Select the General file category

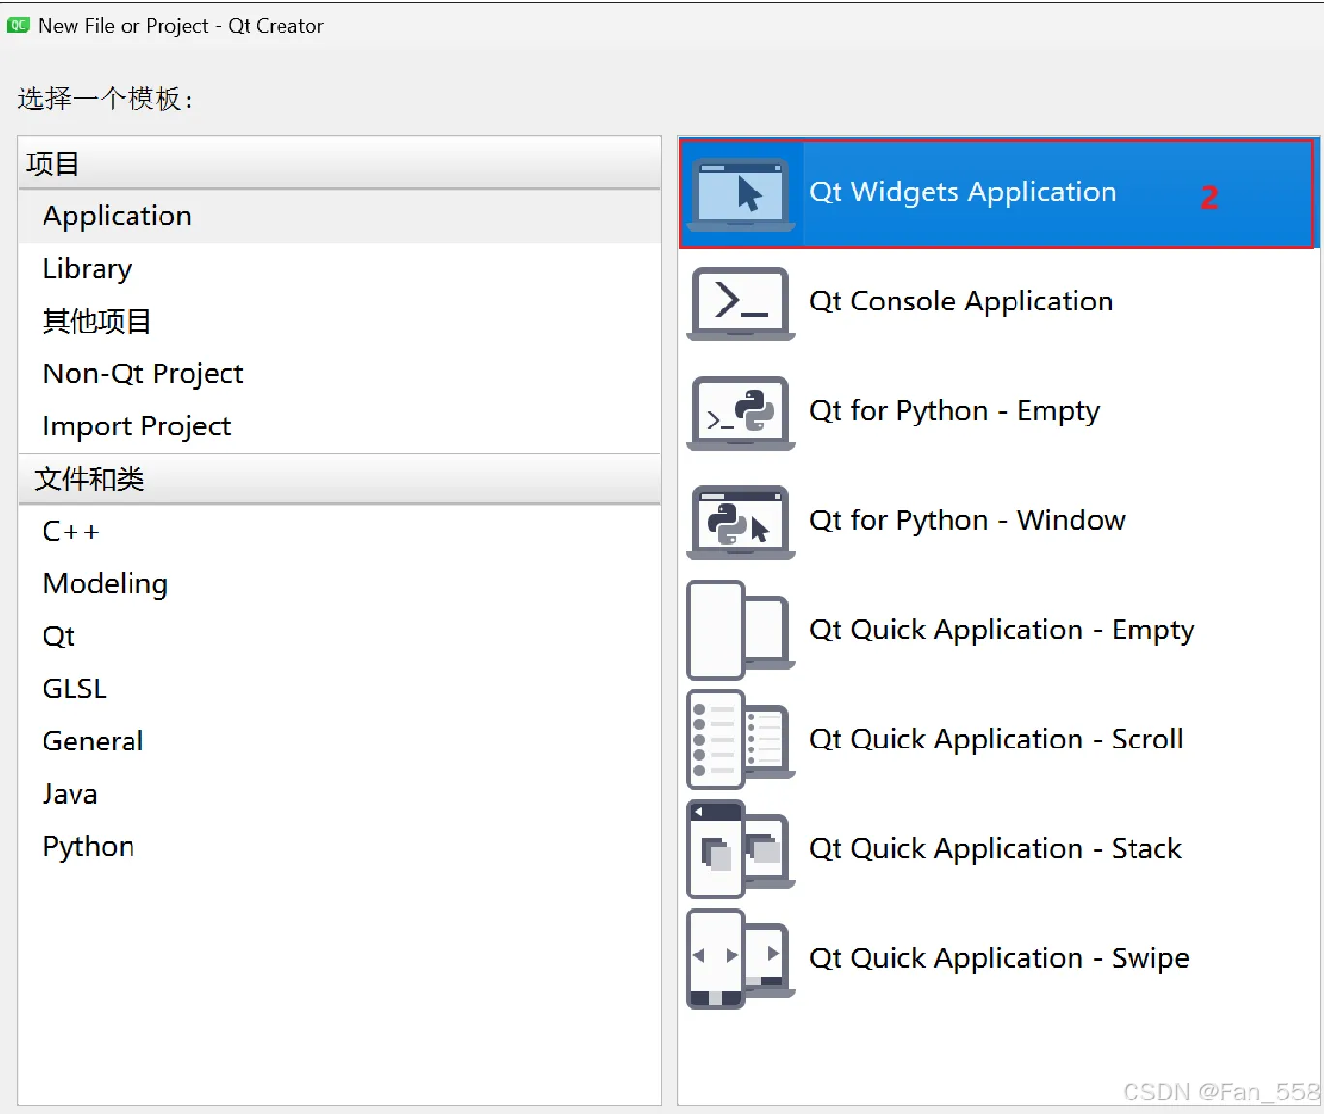(x=339, y=742)
